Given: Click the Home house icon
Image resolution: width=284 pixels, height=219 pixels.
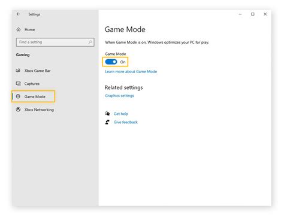Looking at the screenshot, I should pyautogui.click(x=19, y=29).
